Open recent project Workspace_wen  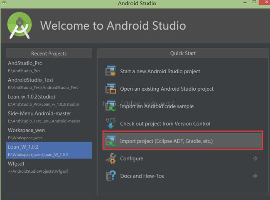[26, 130]
